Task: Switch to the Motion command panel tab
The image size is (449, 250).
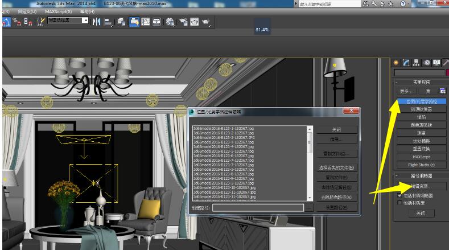Action: point(427,63)
